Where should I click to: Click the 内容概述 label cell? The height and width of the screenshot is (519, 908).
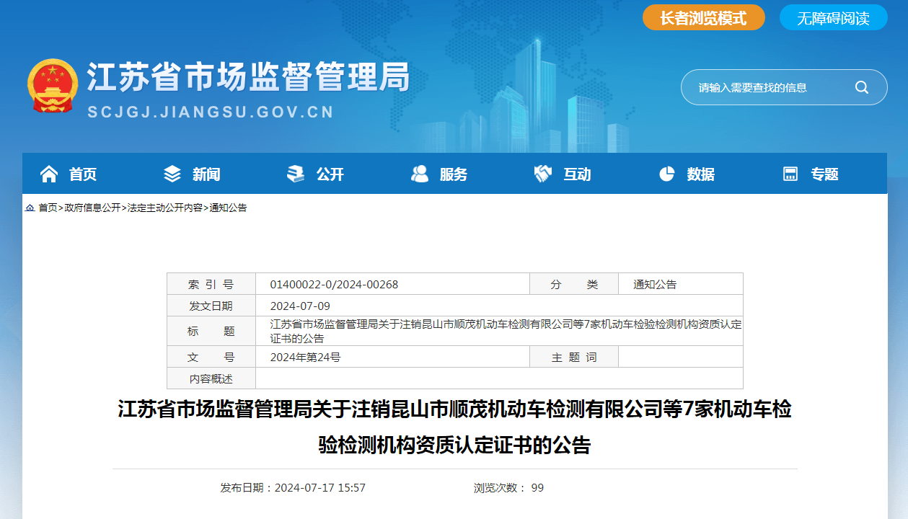(x=211, y=378)
